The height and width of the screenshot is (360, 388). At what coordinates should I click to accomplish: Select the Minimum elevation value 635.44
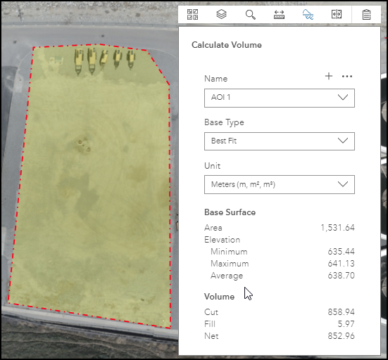(x=341, y=252)
